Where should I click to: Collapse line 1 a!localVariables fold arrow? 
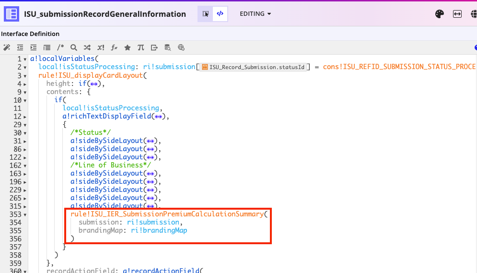pos(25,59)
